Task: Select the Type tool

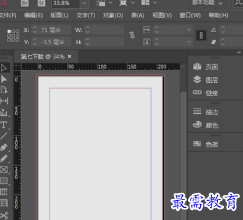Action: pos(4,125)
